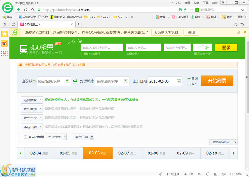Open the 网银 online banking plugin
The width and height of the screenshot is (249, 177).
click(x=196, y=17)
